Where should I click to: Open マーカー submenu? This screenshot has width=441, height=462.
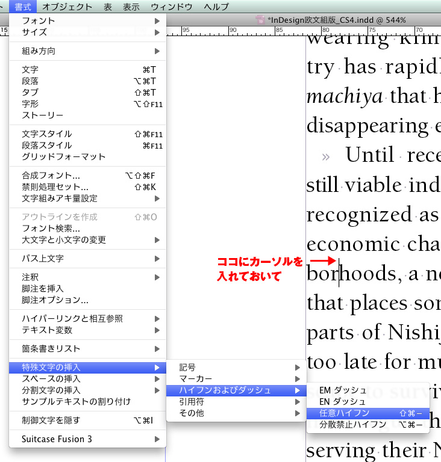(x=236, y=379)
